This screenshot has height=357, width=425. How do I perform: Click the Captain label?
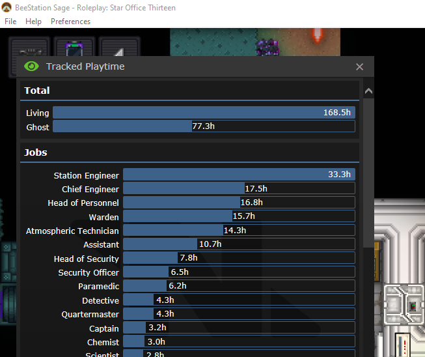[104, 328]
